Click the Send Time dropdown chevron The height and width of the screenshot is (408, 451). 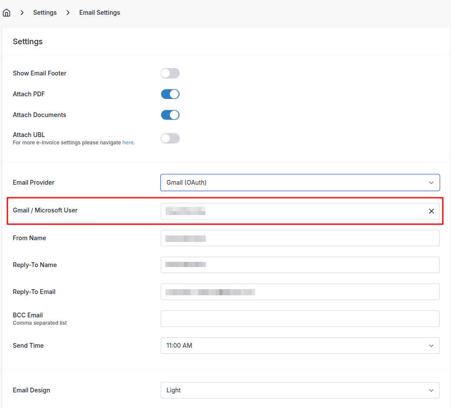click(431, 346)
